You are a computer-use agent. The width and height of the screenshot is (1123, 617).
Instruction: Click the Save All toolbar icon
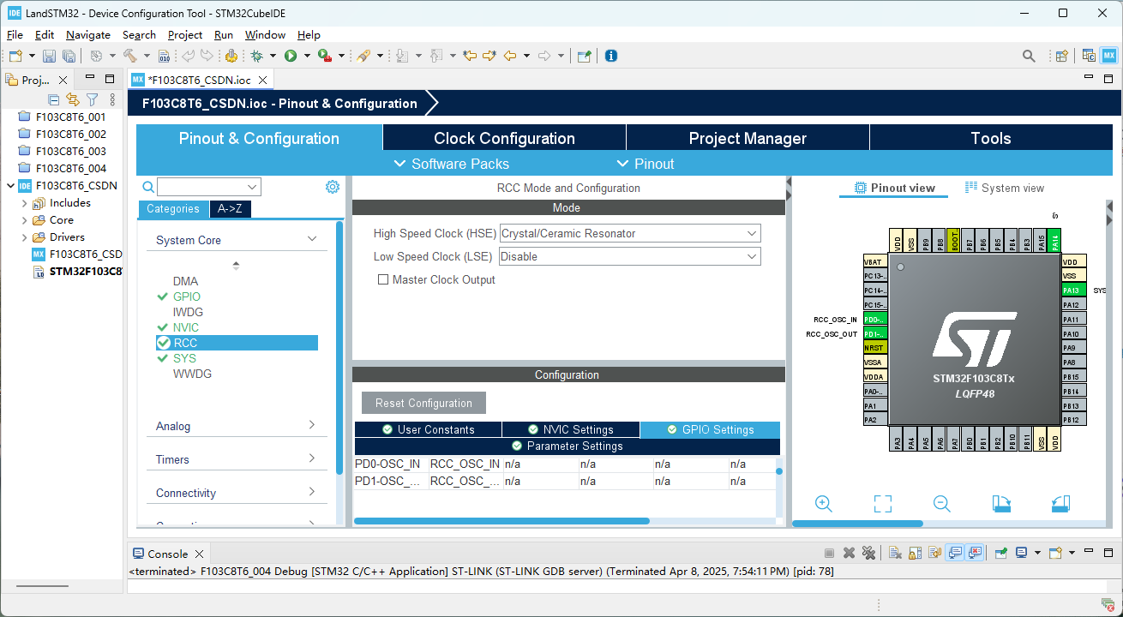[x=69, y=56]
